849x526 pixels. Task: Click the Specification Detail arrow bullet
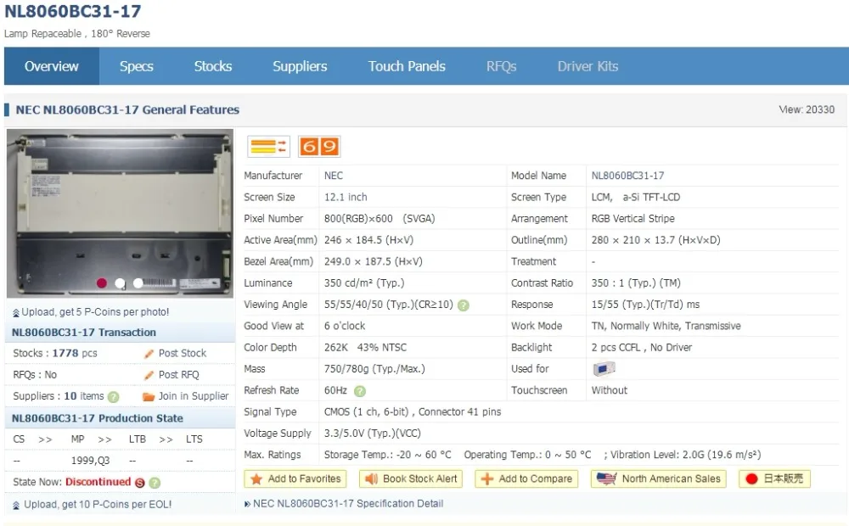point(247,504)
